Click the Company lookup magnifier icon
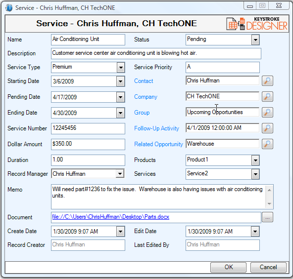The image size is (293, 279). [x=267, y=96]
